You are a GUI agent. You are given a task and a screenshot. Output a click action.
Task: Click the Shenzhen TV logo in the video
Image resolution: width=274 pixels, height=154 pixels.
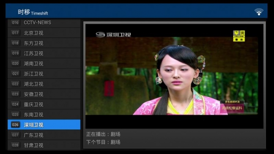point(113,34)
